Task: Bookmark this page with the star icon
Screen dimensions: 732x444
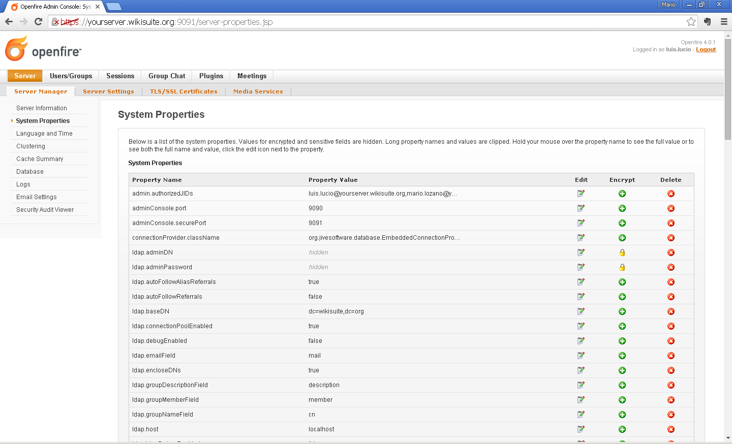Action: [x=691, y=22]
